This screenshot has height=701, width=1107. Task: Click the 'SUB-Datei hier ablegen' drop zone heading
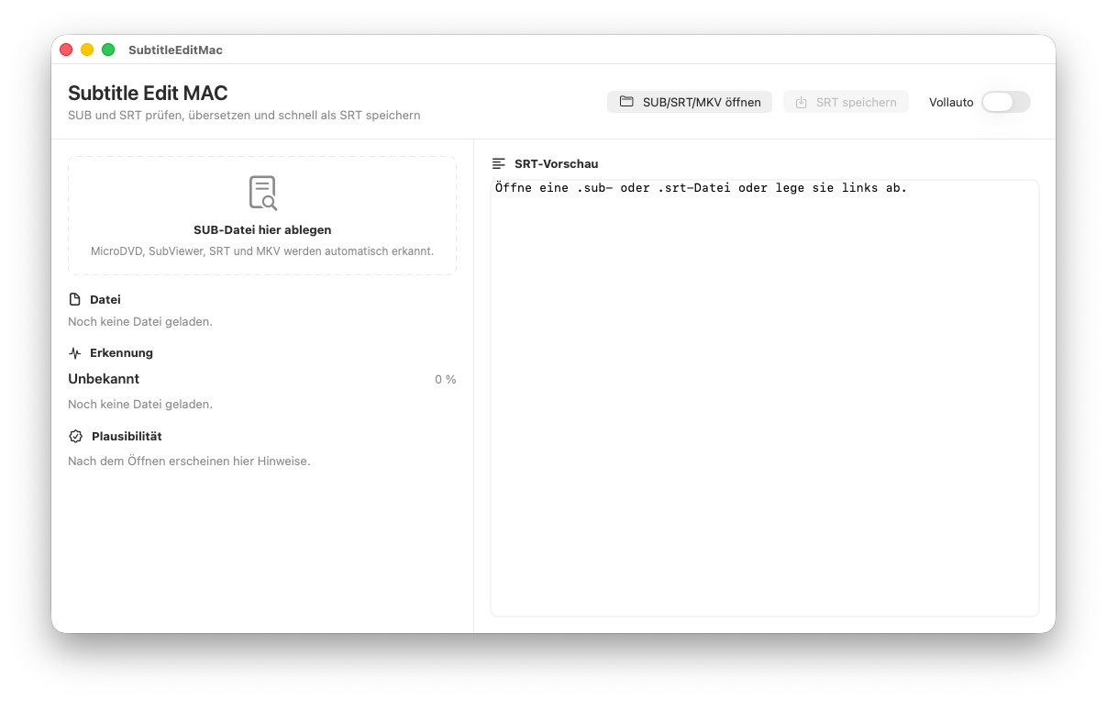262,230
